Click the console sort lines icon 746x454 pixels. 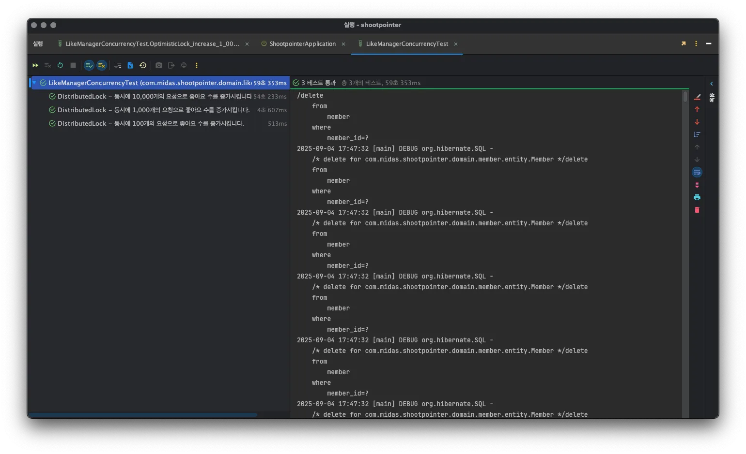pos(697,134)
